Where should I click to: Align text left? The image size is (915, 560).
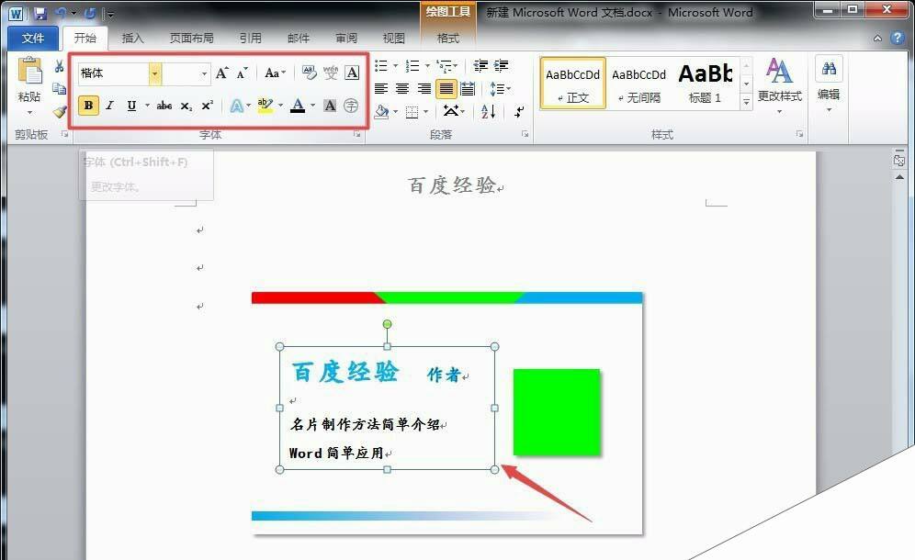(x=381, y=89)
